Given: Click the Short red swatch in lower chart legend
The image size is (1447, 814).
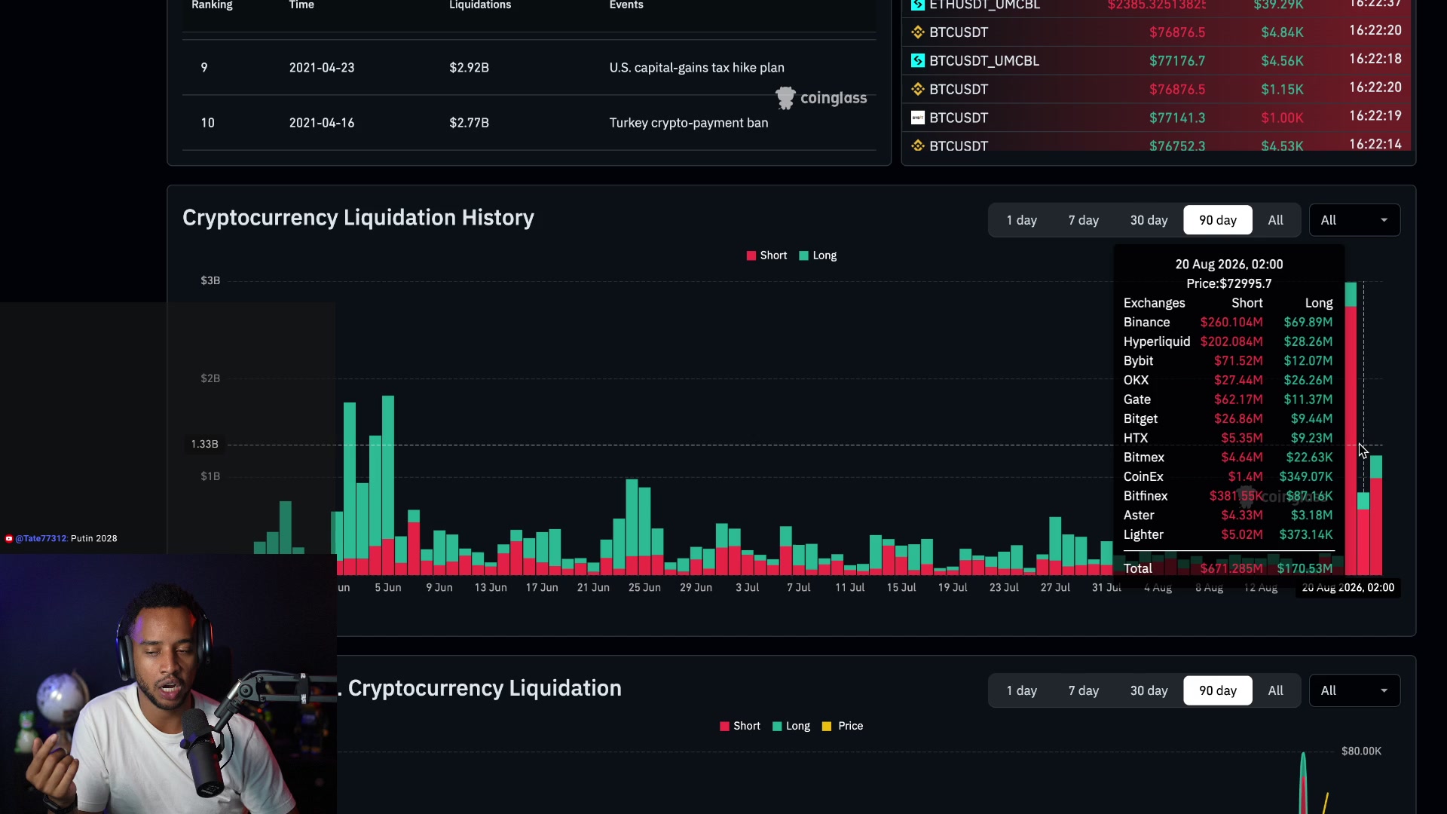Looking at the screenshot, I should pyautogui.click(x=724, y=726).
